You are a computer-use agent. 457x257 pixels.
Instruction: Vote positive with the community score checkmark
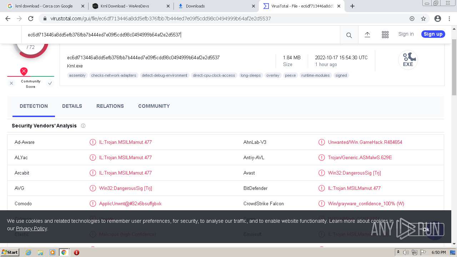(x=50, y=83)
